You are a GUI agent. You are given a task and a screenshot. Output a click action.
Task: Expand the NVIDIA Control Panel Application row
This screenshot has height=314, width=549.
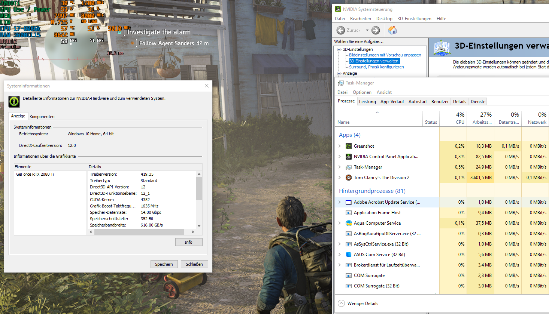click(340, 157)
